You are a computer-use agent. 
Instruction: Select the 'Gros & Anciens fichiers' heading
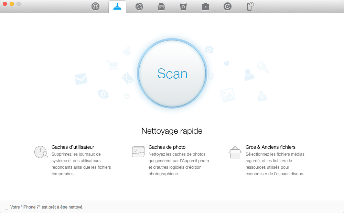pos(270,147)
